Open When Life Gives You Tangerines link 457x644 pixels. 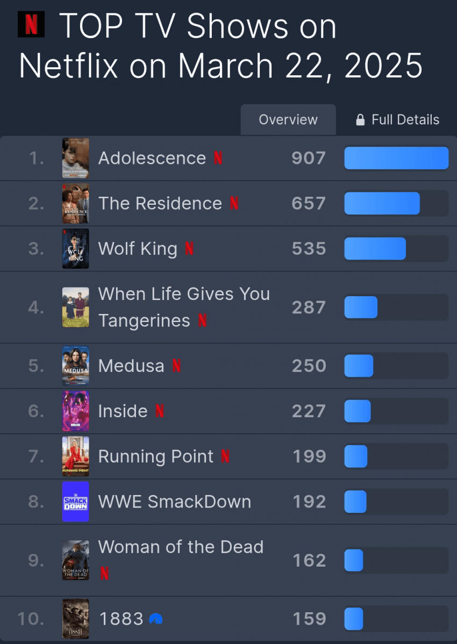click(x=184, y=307)
